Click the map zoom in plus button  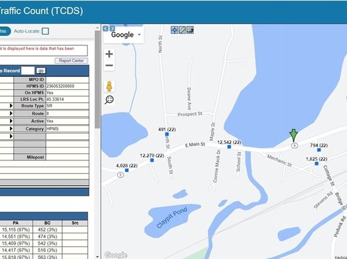click(109, 54)
